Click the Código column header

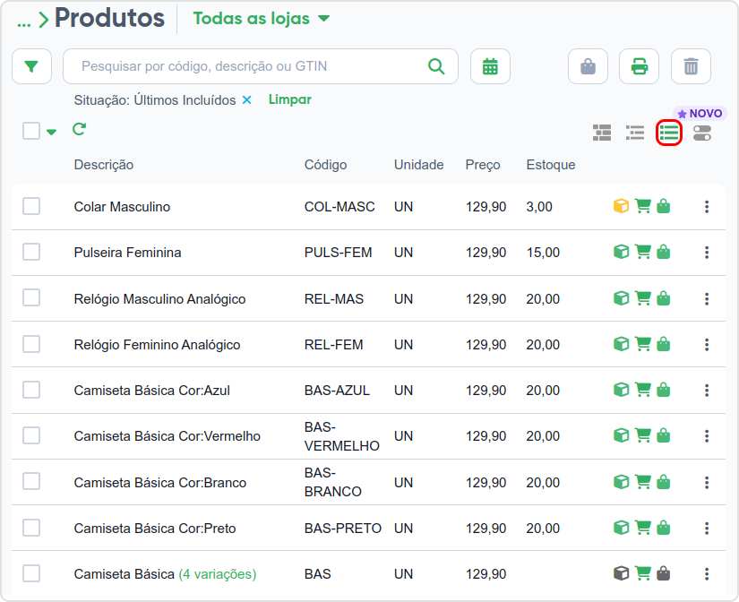326,165
